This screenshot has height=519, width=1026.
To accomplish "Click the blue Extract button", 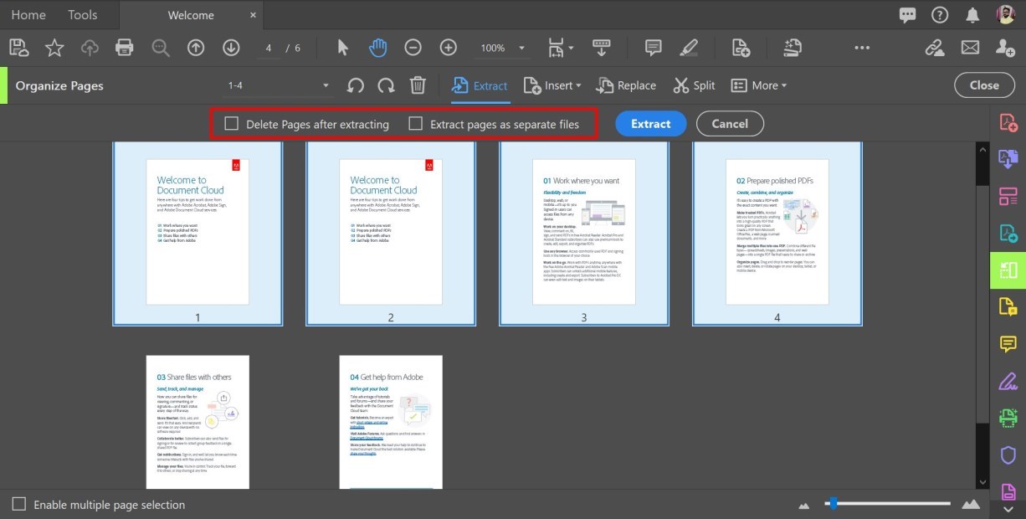I will [650, 123].
